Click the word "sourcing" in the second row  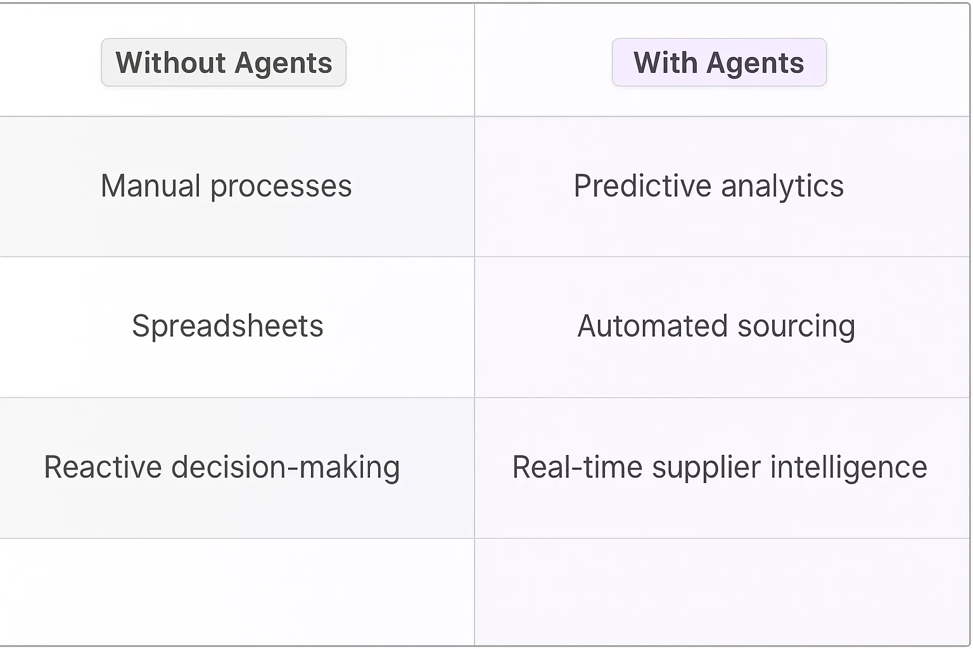796,326
